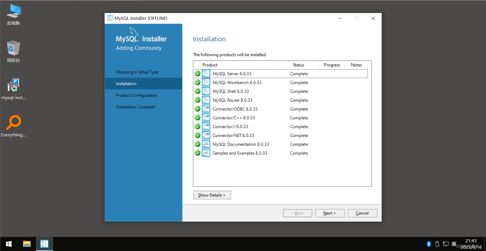Expand Show Details for installation log
The width and height of the screenshot is (486, 251).
tap(212, 195)
